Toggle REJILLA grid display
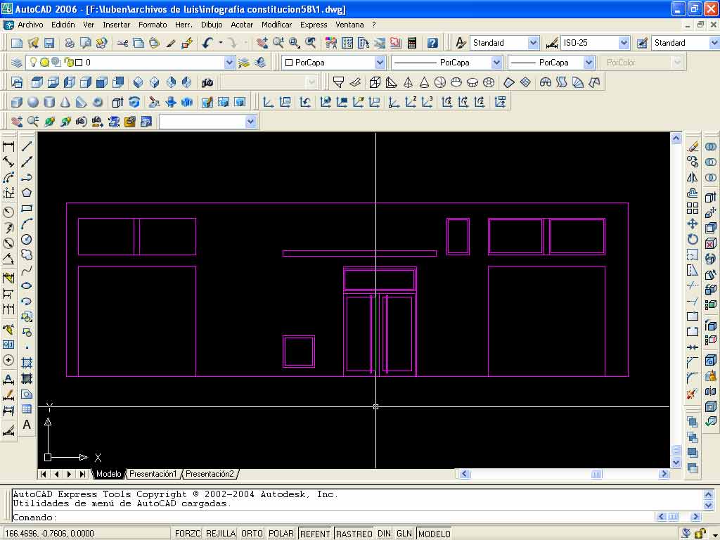The image size is (720, 540). click(x=220, y=534)
